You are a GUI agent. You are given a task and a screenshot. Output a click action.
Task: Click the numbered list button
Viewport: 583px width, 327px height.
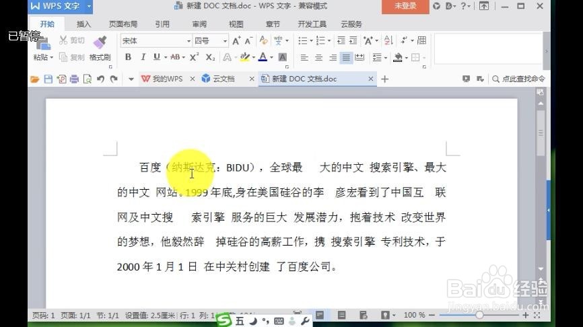tap(320, 40)
